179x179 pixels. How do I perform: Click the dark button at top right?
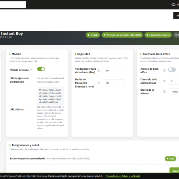click(176, 15)
